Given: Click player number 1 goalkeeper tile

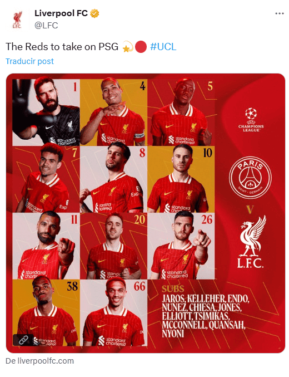Looking at the screenshot, I should tap(46, 112).
